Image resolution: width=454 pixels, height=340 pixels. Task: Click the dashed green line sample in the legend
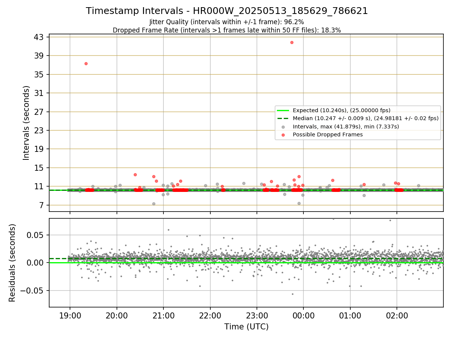coord(283,118)
